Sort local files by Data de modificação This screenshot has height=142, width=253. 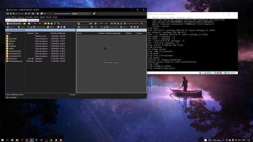click(x=60, y=33)
